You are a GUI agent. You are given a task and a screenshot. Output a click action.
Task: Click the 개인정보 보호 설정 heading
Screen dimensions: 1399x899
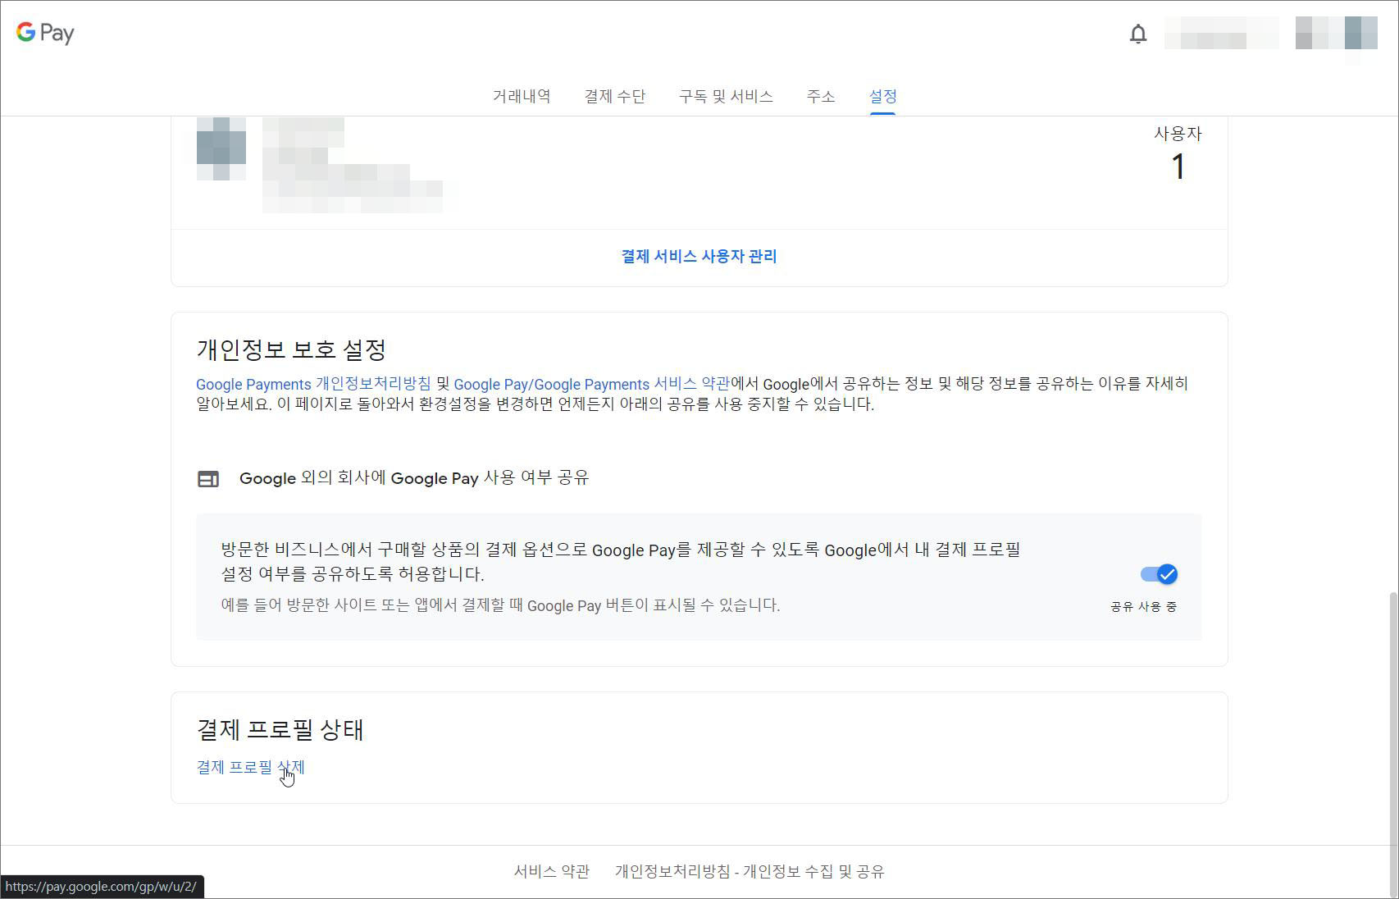(291, 349)
